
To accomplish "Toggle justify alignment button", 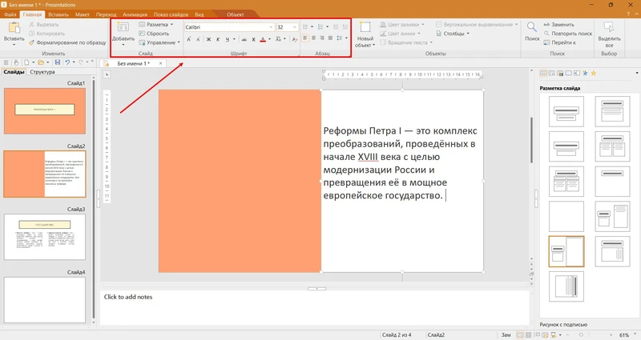I will [x=330, y=38].
